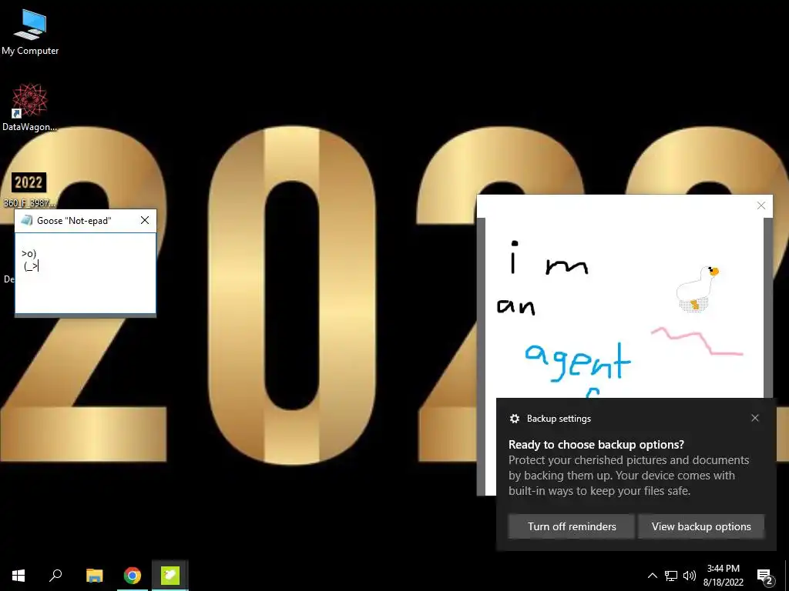Click the goose on the drawing
This screenshot has height=591, width=789.
698,289
